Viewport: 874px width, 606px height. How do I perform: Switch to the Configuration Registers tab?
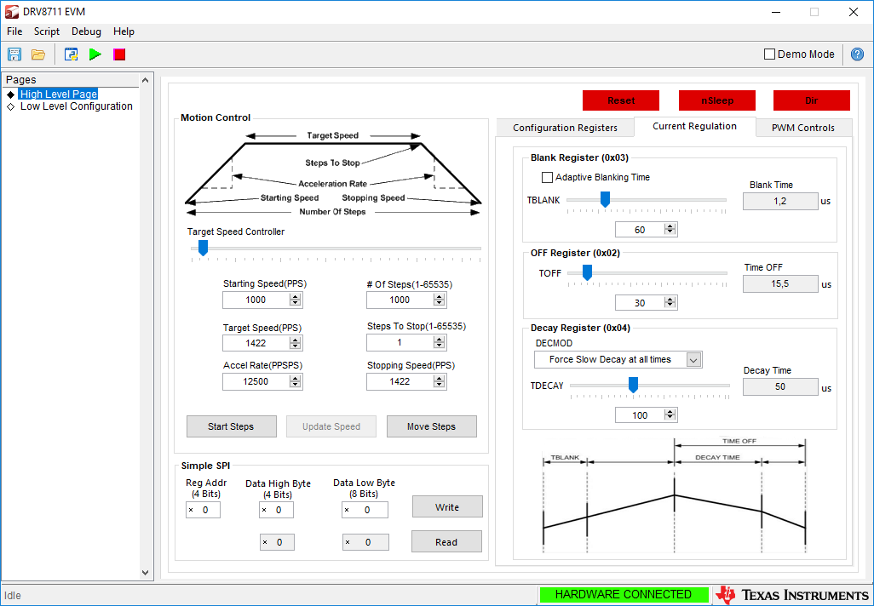click(565, 128)
